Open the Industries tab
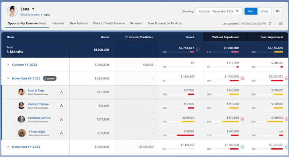 pyautogui.click(x=58, y=23)
